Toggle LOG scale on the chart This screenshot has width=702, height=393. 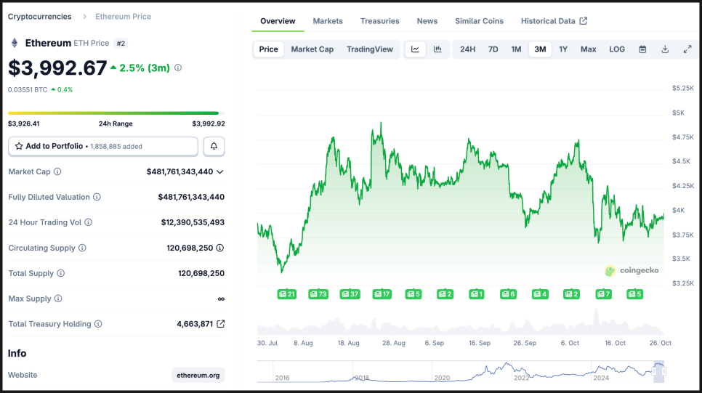(617, 49)
